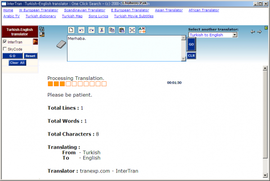Open the African Translator link
Screen dimensions: 270x181
204,10
